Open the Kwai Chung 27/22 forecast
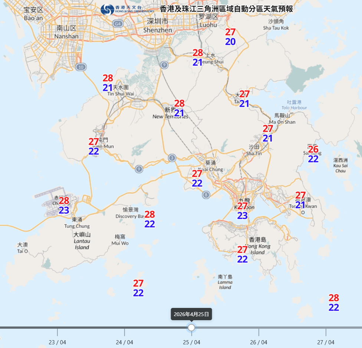Viewport: 362px width, 348px height. tap(197, 178)
